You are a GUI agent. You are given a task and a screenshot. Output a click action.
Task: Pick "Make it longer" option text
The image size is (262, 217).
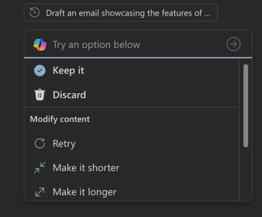(84, 192)
